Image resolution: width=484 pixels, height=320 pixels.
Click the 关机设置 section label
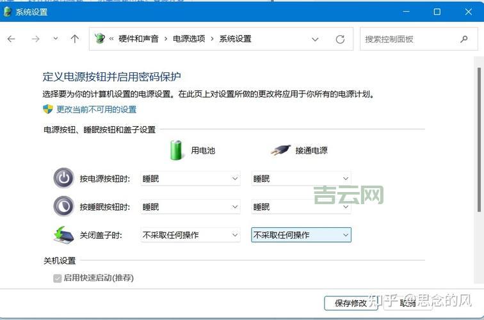pyautogui.click(x=60, y=260)
